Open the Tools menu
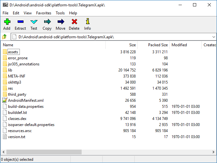 [x=60, y=13]
